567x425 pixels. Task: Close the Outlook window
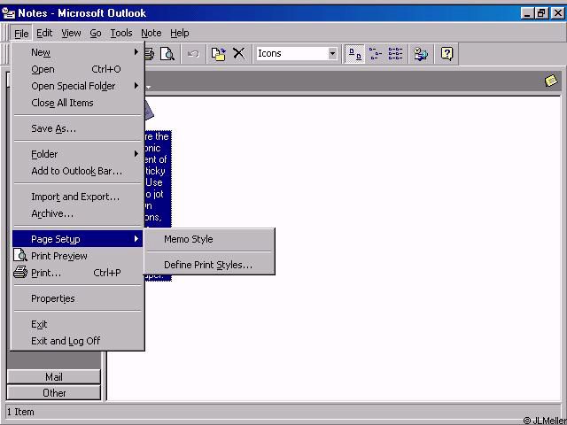[557, 13]
